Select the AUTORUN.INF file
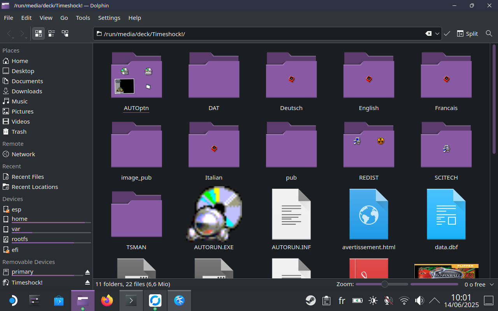 [291, 220]
